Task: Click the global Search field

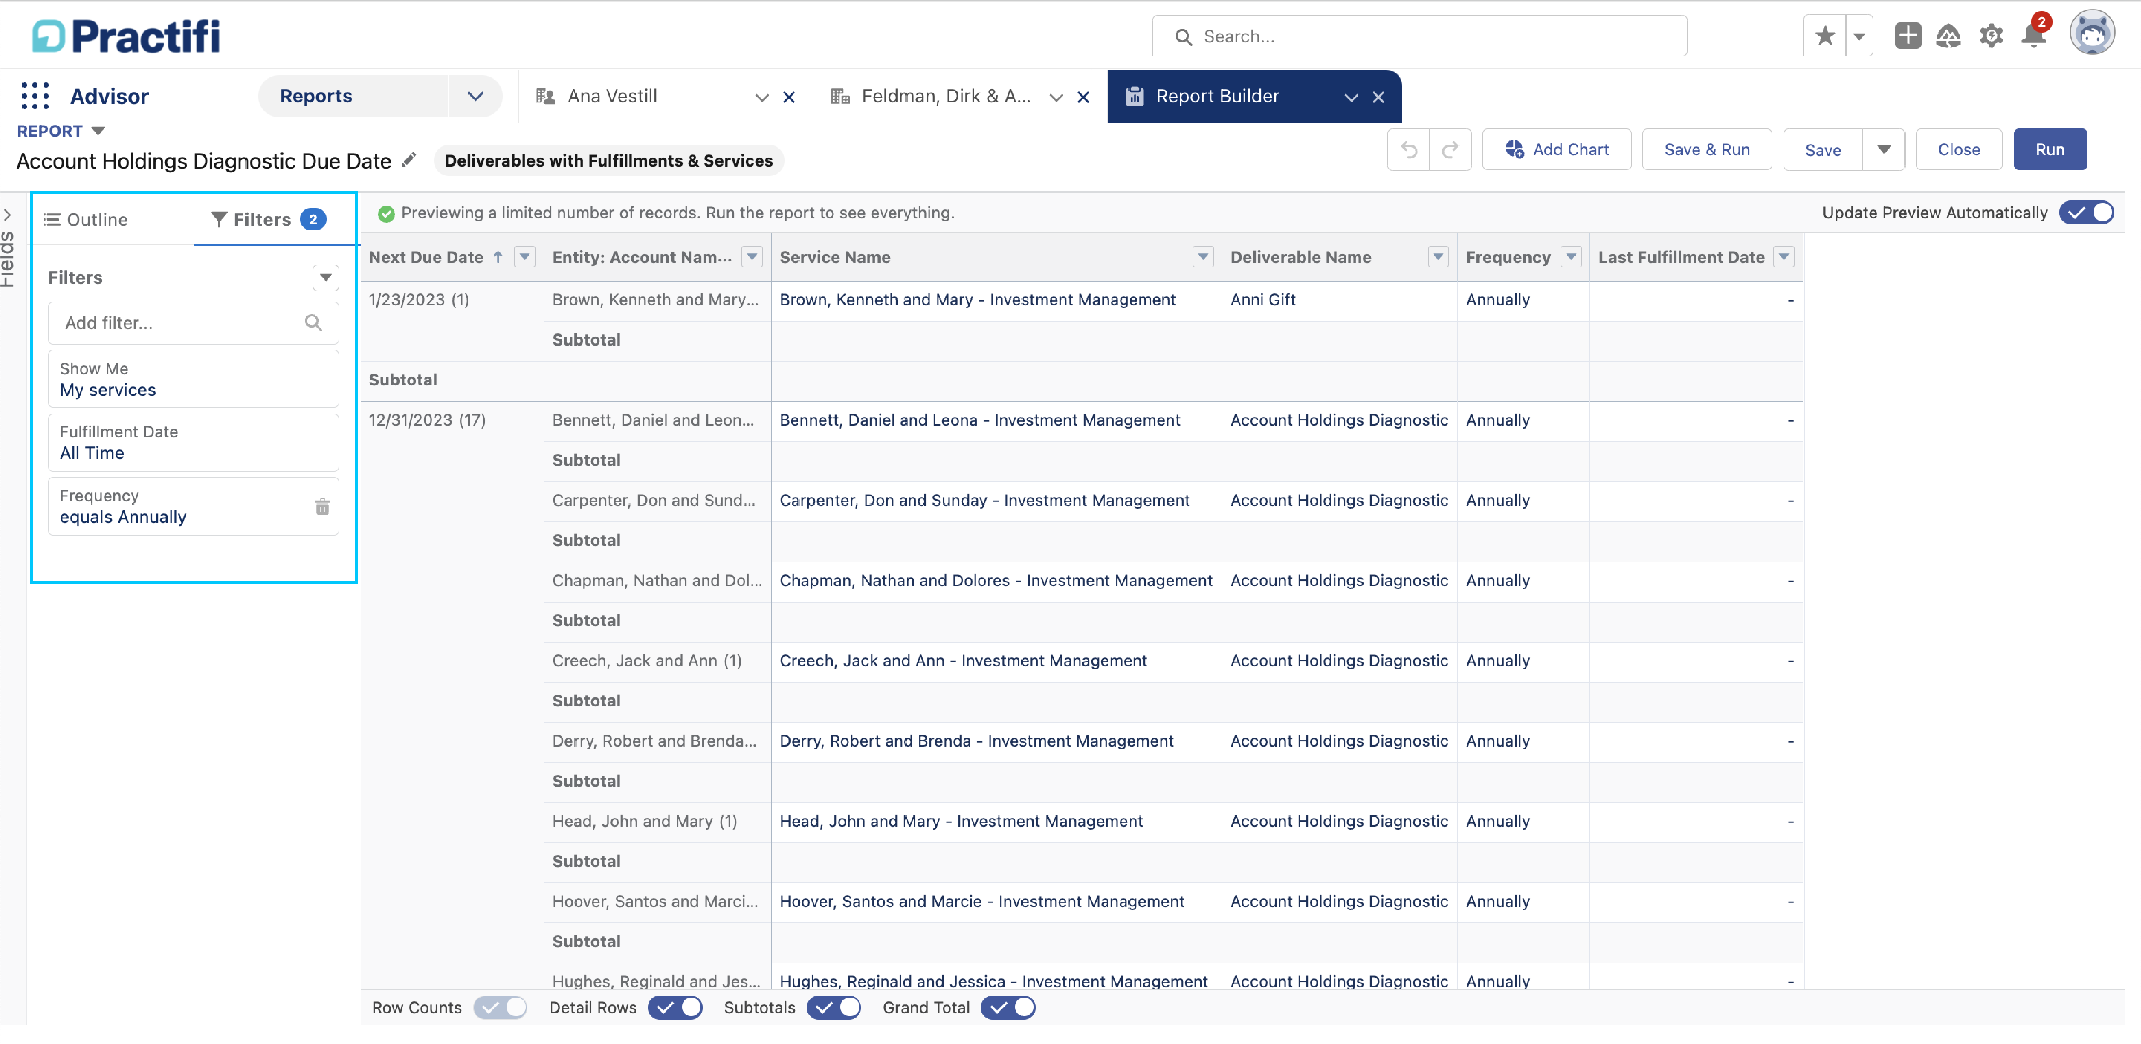Action: [x=1419, y=36]
